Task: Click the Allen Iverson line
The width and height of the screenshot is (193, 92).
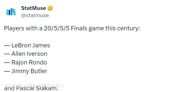Action: (26, 54)
